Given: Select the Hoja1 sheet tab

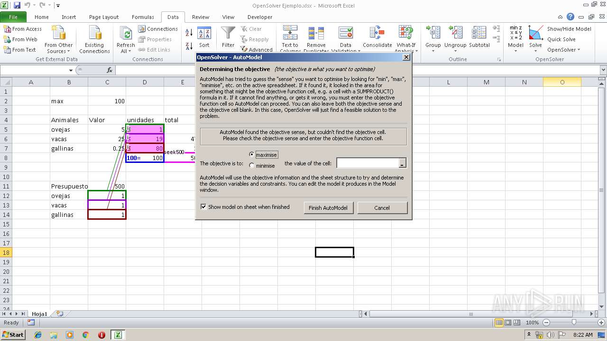Looking at the screenshot, I should coord(39,314).
